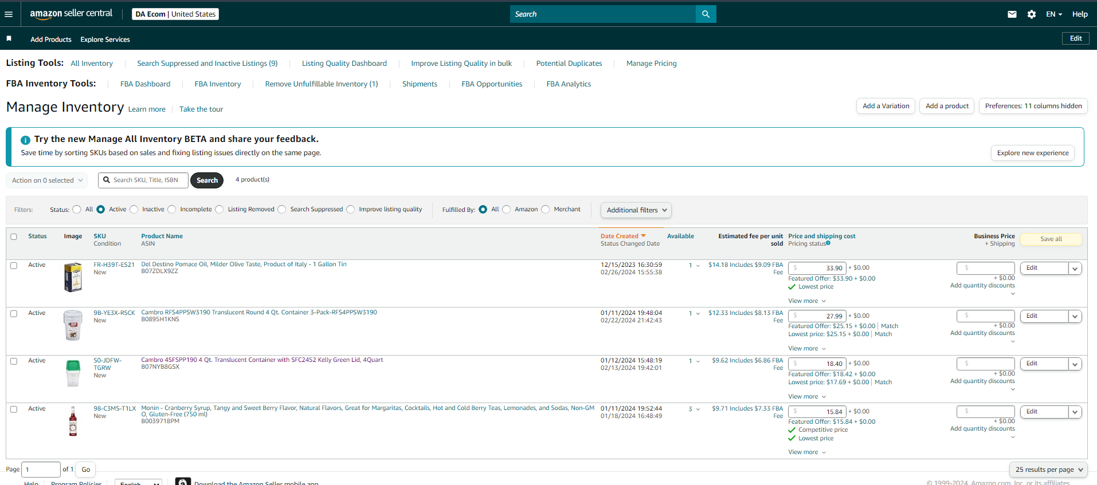
Task: Open the messages envelope icon
Action: click(x=1012, y=14)
